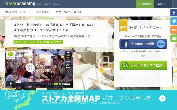
Task: Click the video Share icon
Action: point(68,65)
